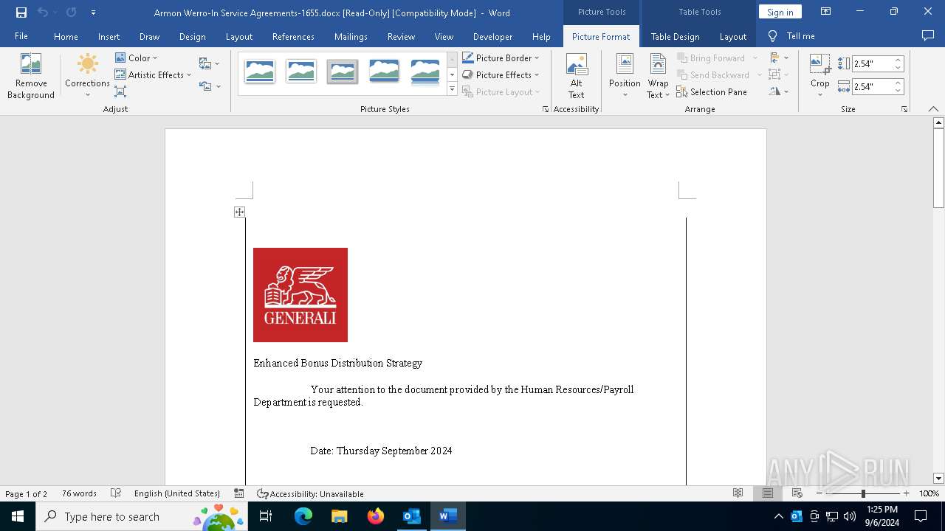Screen dimensions: 945x531
Task: Click English (United States) language indicator
Action: [177, 493]
